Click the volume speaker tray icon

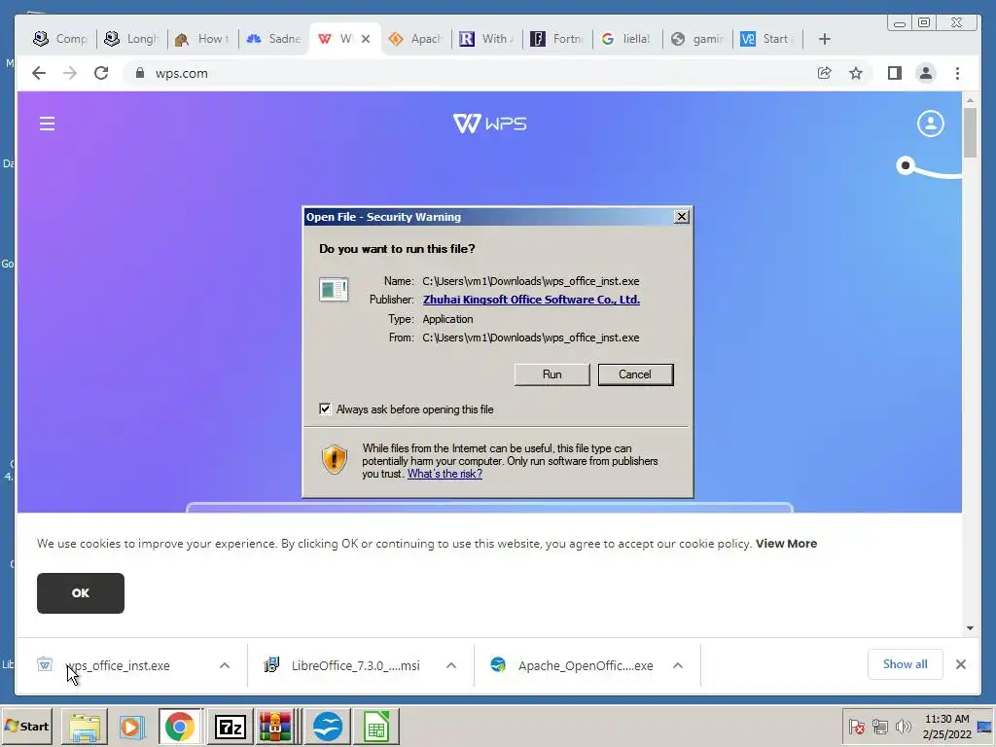pos(903,726)
